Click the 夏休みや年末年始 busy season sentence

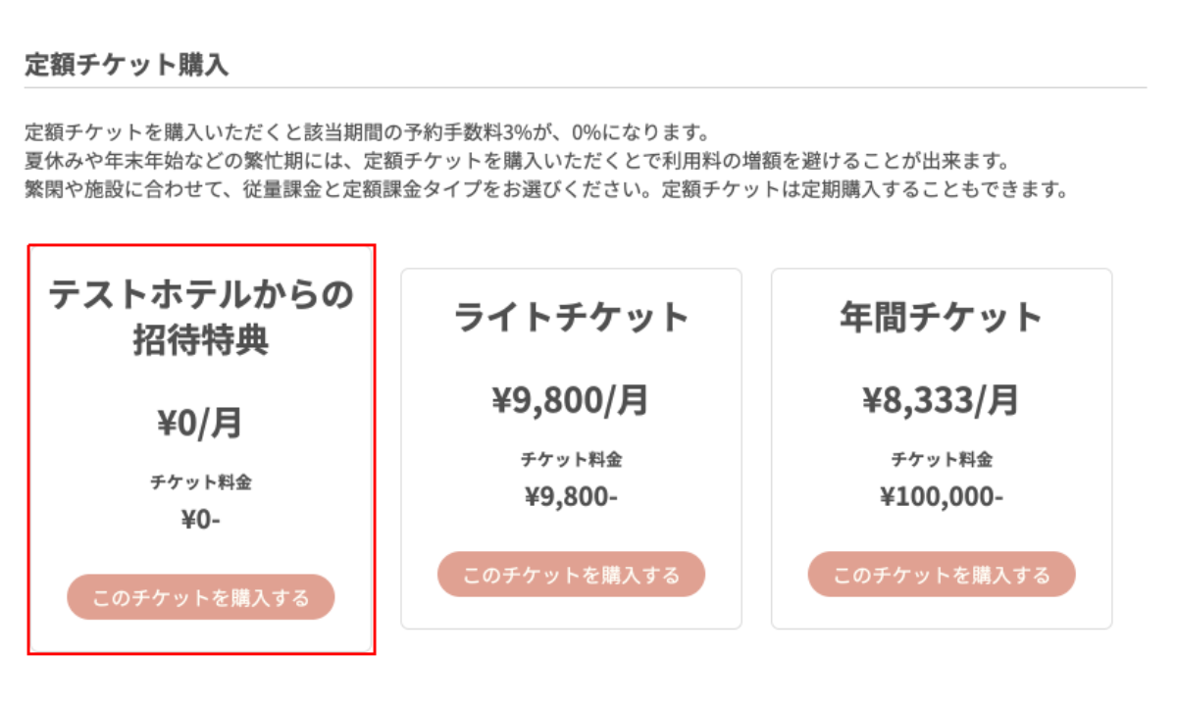[517, 161]
